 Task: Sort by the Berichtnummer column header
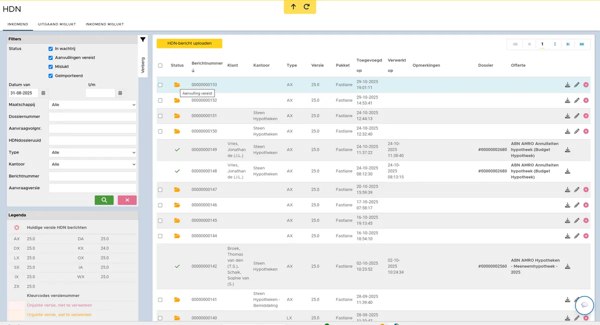tap(207, 63)
